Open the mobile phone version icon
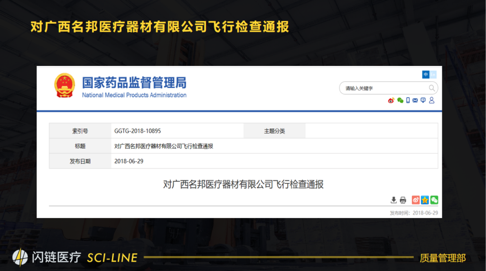Image resolution: width=486 pixels, height=271 pixels. point(408,100)
